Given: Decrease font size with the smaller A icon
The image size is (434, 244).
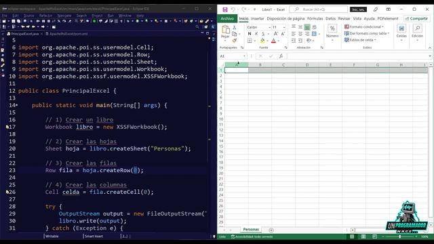Looking at the screenshot, I should coord(283,34).
